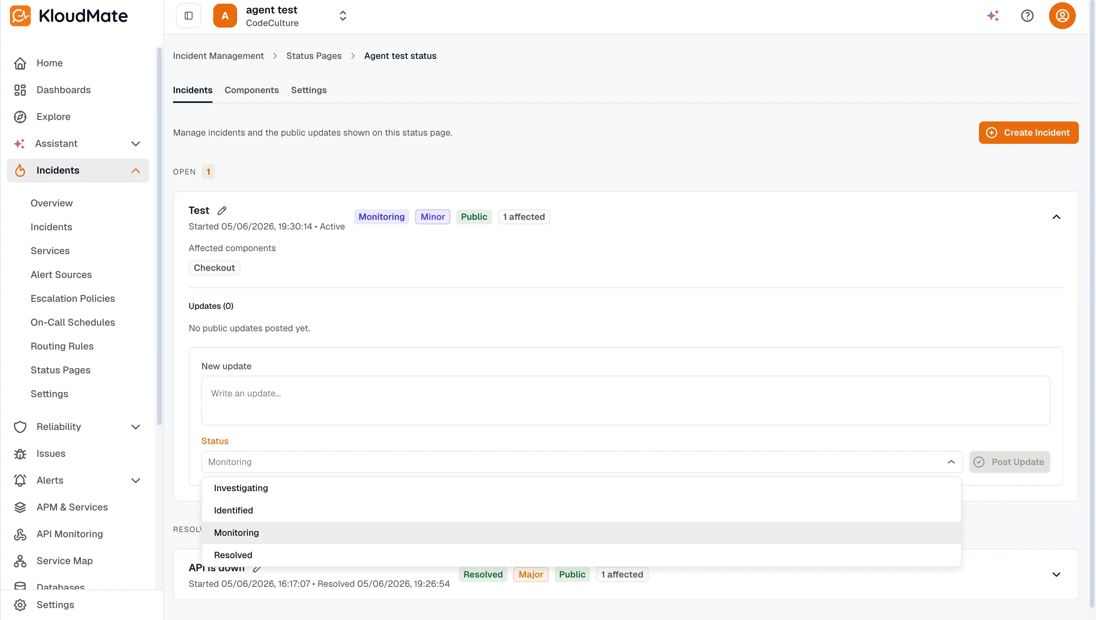Click the Home house icon
The width and height of the screenshot is (1096, 620).
click(x=20, y=63)
